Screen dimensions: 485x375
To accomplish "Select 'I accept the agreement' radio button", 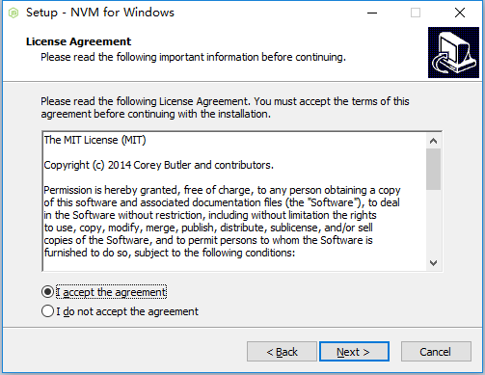I will point(47,292).
